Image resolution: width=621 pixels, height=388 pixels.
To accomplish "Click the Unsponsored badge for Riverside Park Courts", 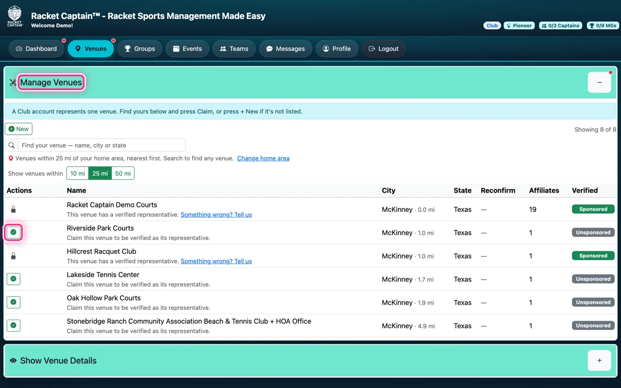I will [593, 232].
